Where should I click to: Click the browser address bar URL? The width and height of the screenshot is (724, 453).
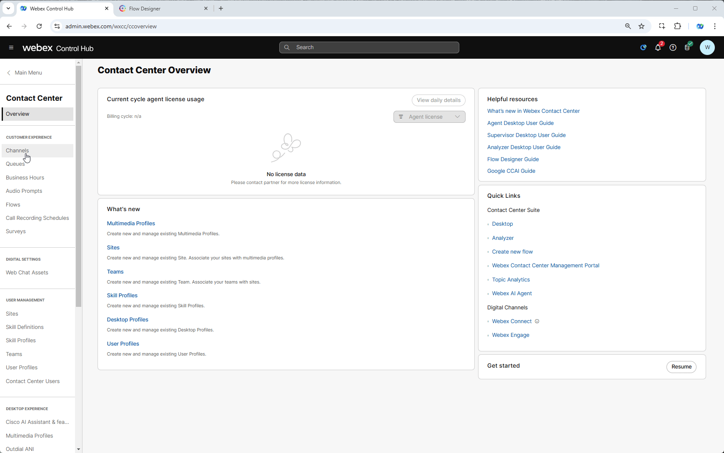(111, 26)
